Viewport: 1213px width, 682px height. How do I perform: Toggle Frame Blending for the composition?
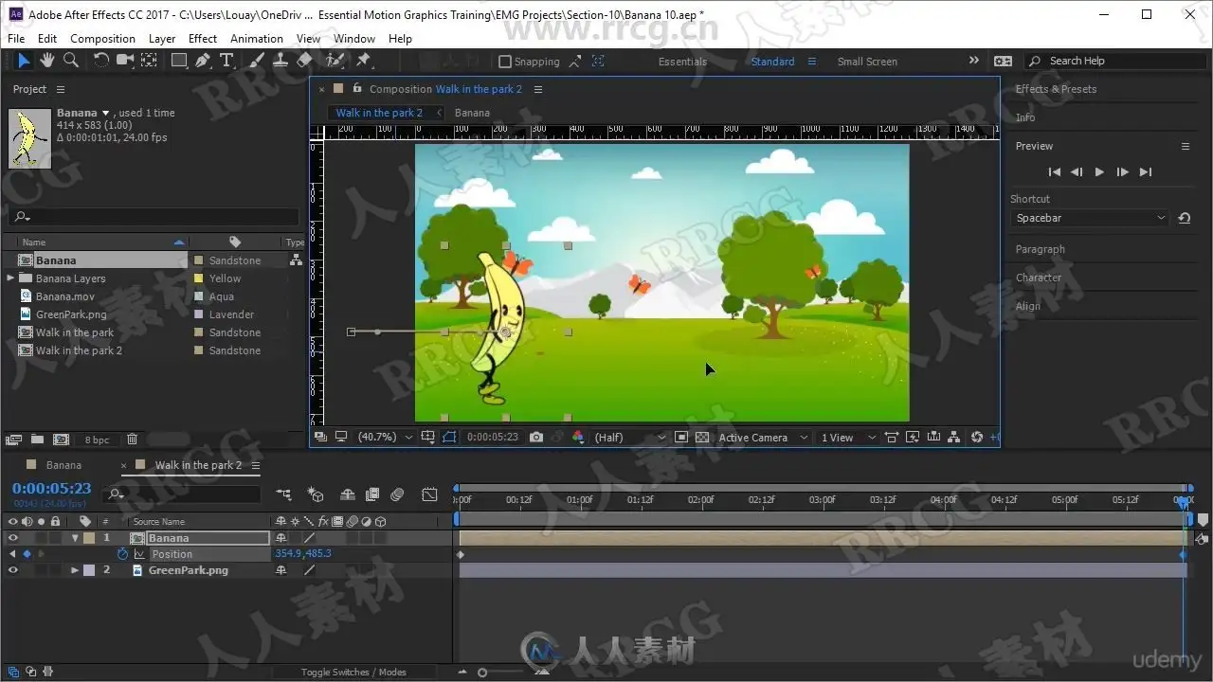click(x=372, y=494)
